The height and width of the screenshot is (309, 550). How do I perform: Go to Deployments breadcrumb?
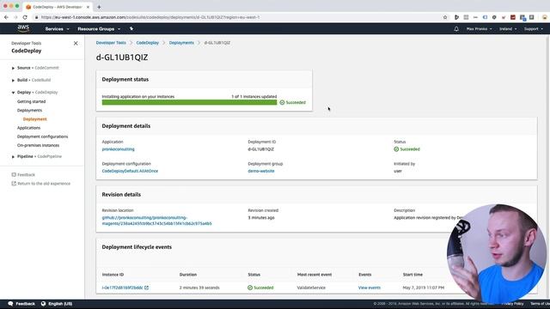pos(181,43)
